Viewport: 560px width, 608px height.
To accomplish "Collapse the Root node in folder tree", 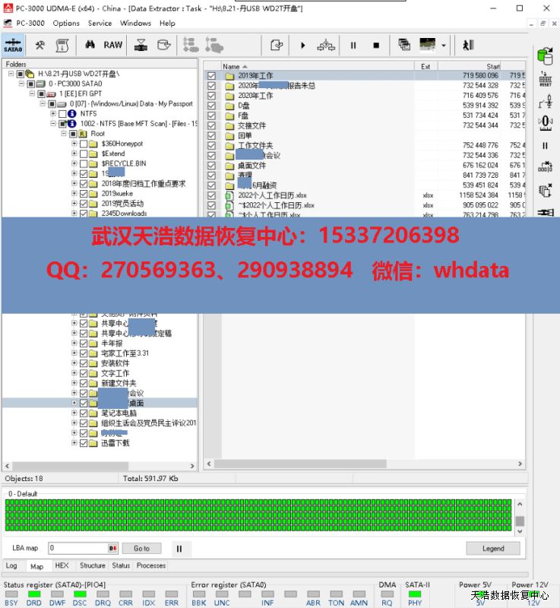I will point(64,134).
